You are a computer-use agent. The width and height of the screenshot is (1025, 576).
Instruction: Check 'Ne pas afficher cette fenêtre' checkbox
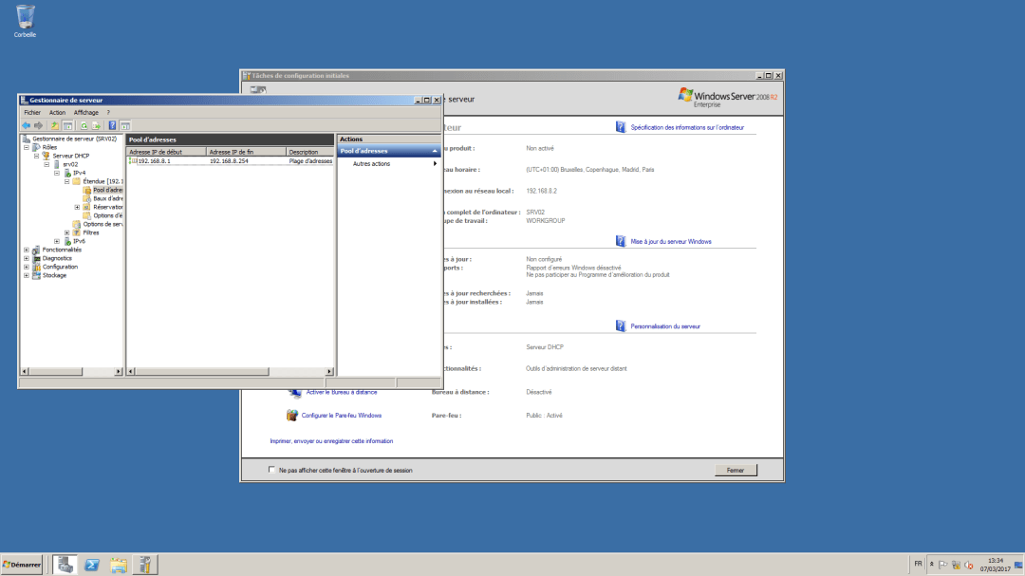pos(271,470)
